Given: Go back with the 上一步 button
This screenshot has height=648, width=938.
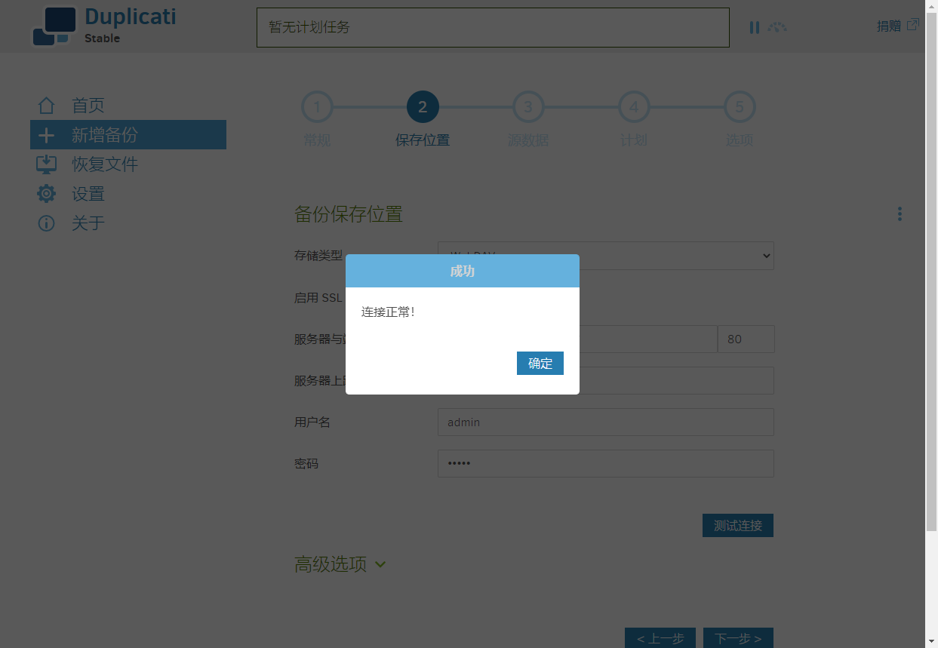Looking at the screenshot, I should [660, 638].
